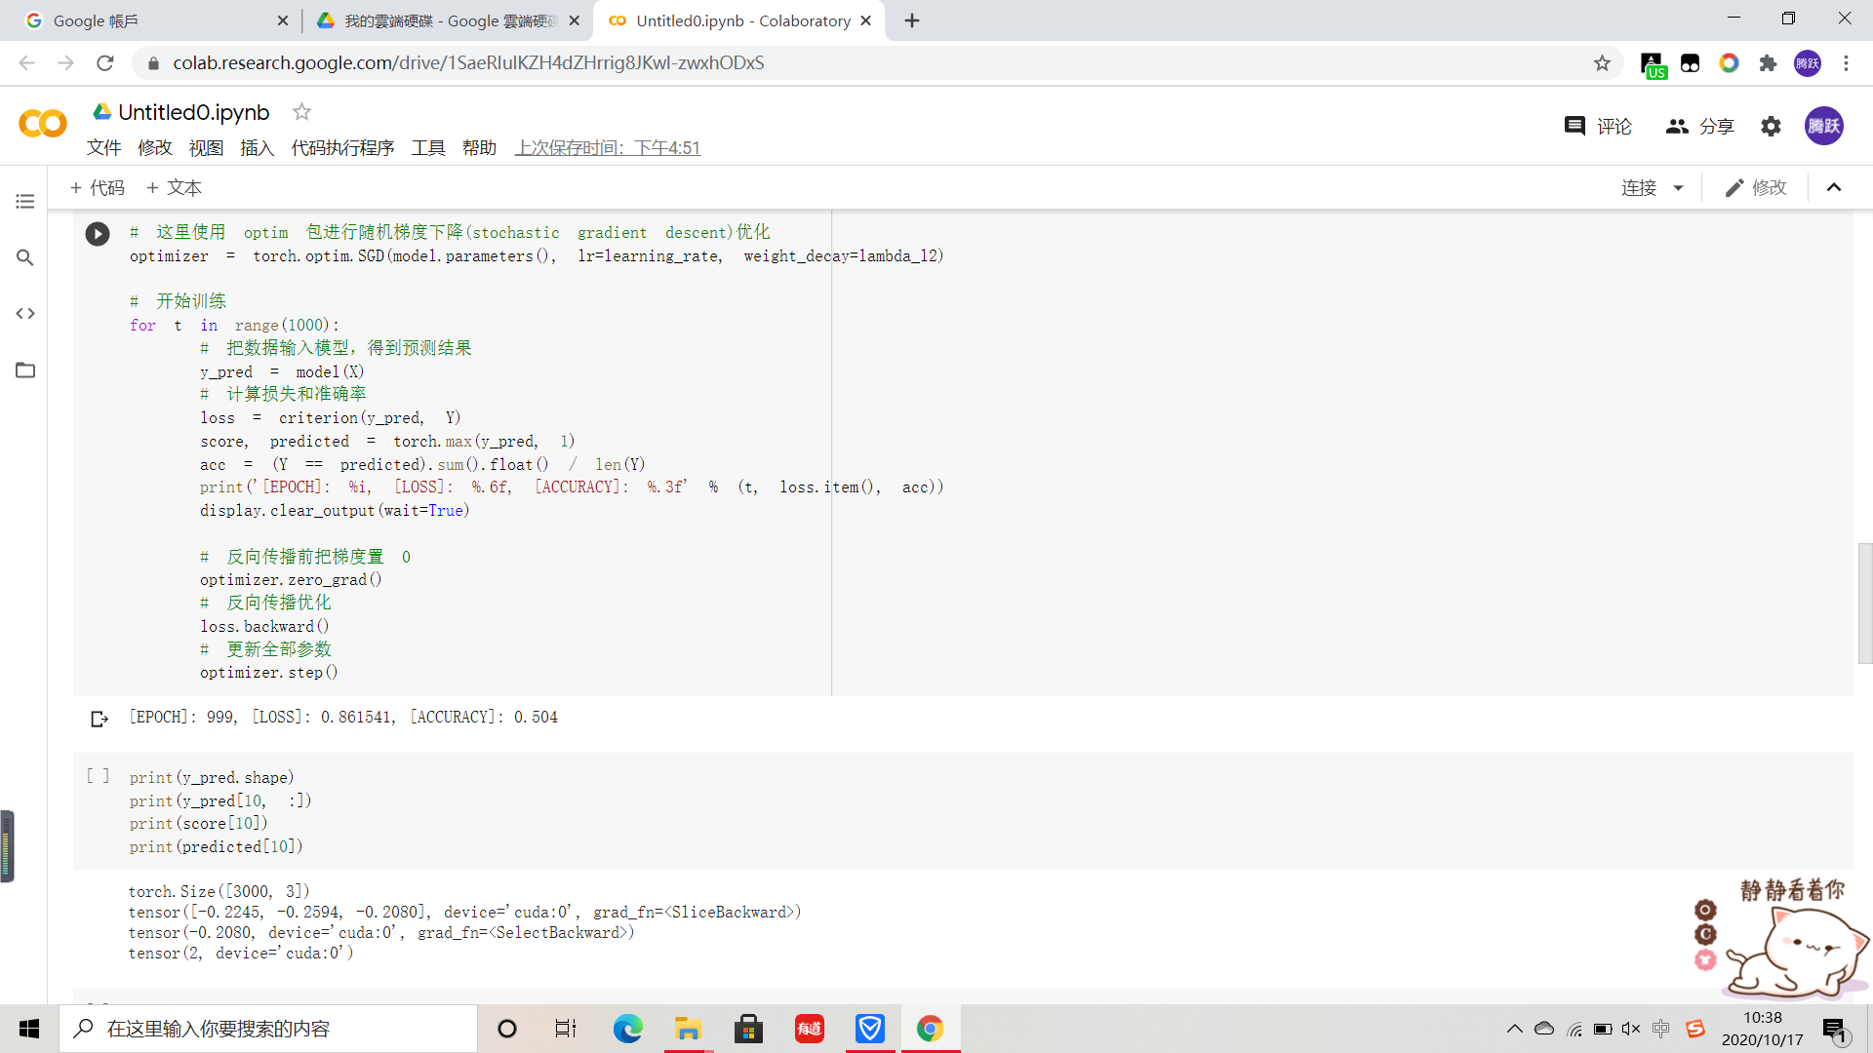
Task: Open the comments panel
Action: tap(1597, 126)
